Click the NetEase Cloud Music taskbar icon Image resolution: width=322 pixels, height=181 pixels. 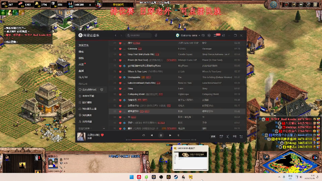click(x=139, y=177)
